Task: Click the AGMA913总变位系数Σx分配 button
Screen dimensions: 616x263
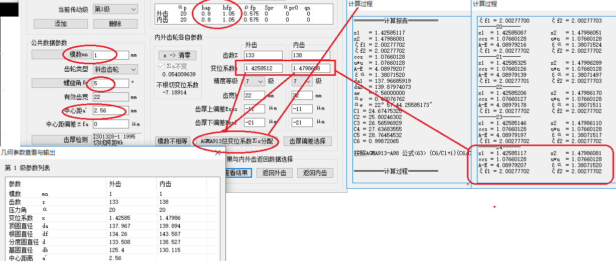Action: [x=236, y=142]
